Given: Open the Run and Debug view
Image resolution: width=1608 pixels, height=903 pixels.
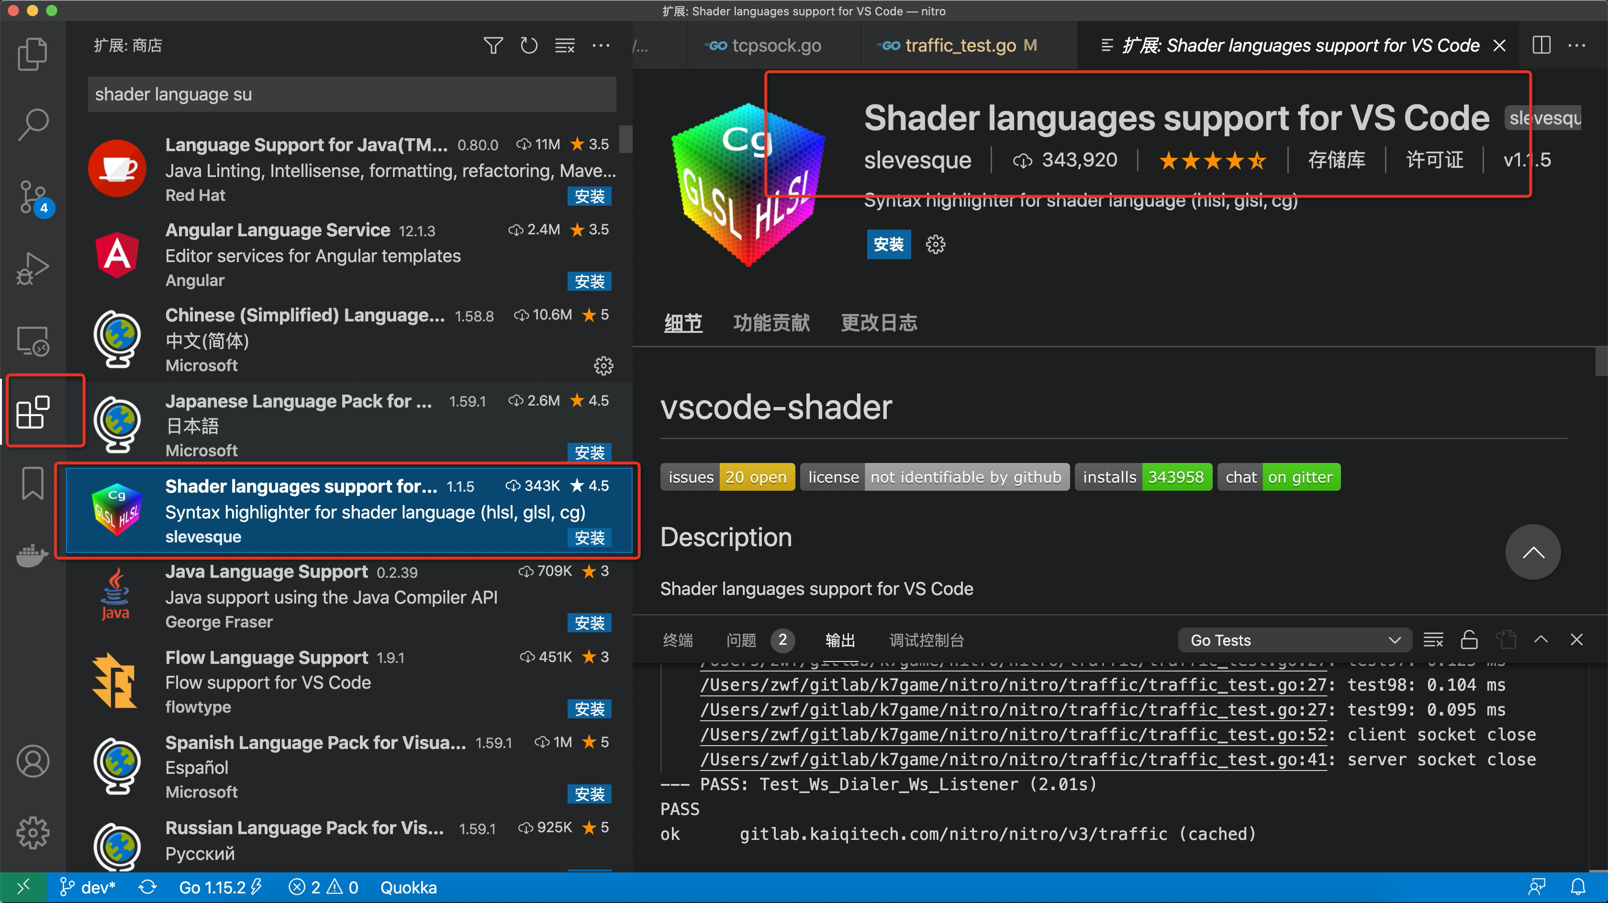Looking at the screenshot, I should (x=33, y=268).
